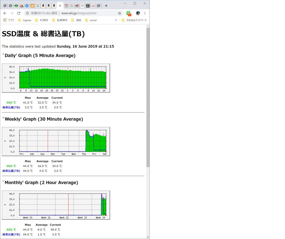Click the `Daily' Graph heading text
Image resolution: width=285 pixels, height=239 pixels.
point(39,55)
